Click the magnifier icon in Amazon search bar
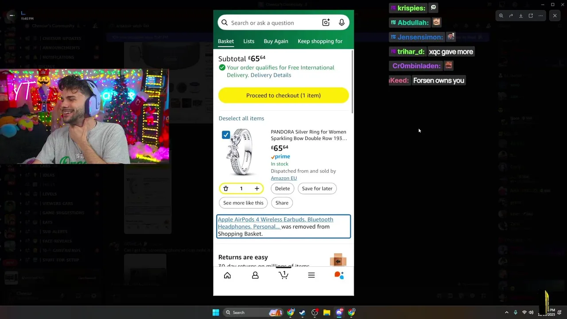The width and height of the screenshot is (567, 319). click(x=225, y=23)
